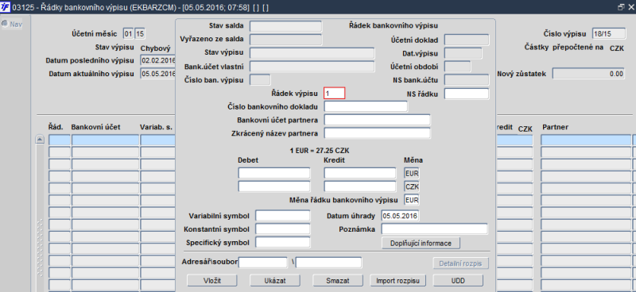Click the Konstantní symbol field
This screenshot has height=292, width=636.
click(282, 229)
